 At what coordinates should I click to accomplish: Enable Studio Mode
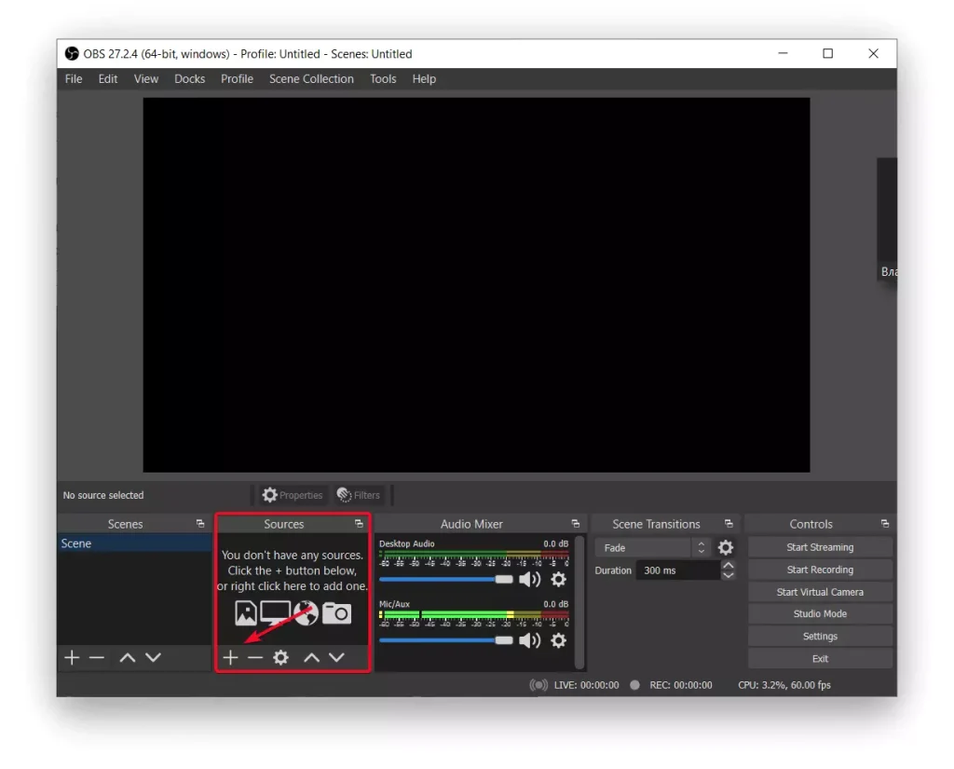pos(820,613)
